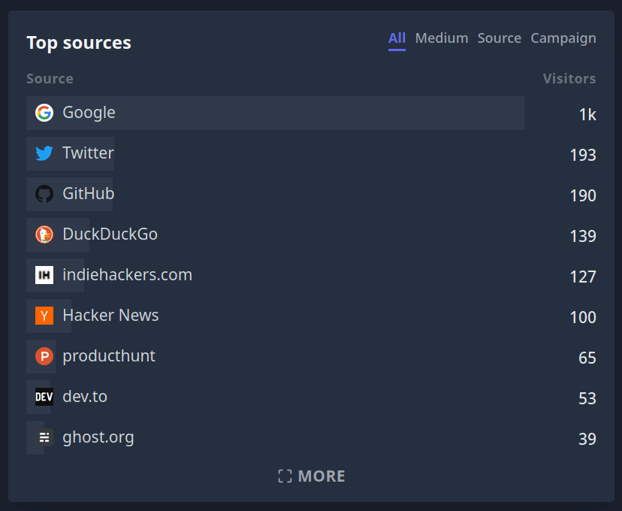The image size is (622, 511).
Task: Click the GitHub octocat icon
Action: (x=44, y=193)
